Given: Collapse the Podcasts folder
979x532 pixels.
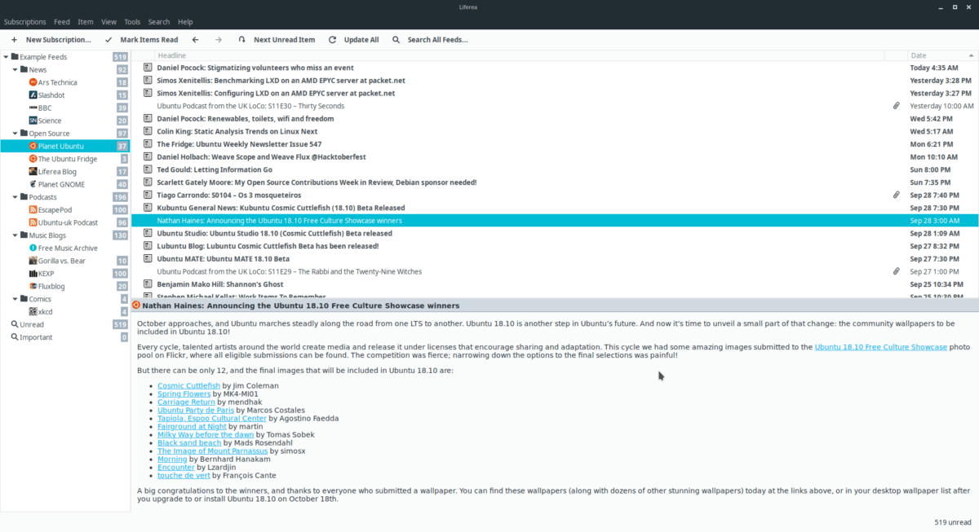Looking at the screenshot, I should point(13,196).
